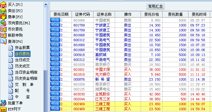Click the ETF icon for ETF网下
The height and width of the screenshot is (112, 212).
(x=3, y=109)
